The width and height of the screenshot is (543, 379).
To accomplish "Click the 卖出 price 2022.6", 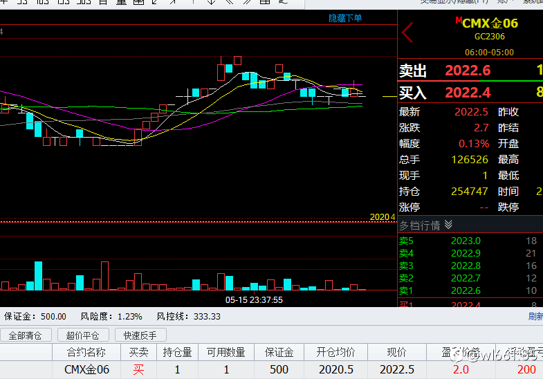I will coord(468,71).
